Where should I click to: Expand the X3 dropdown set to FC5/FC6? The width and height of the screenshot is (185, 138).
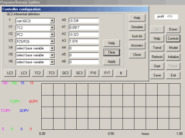52,41
